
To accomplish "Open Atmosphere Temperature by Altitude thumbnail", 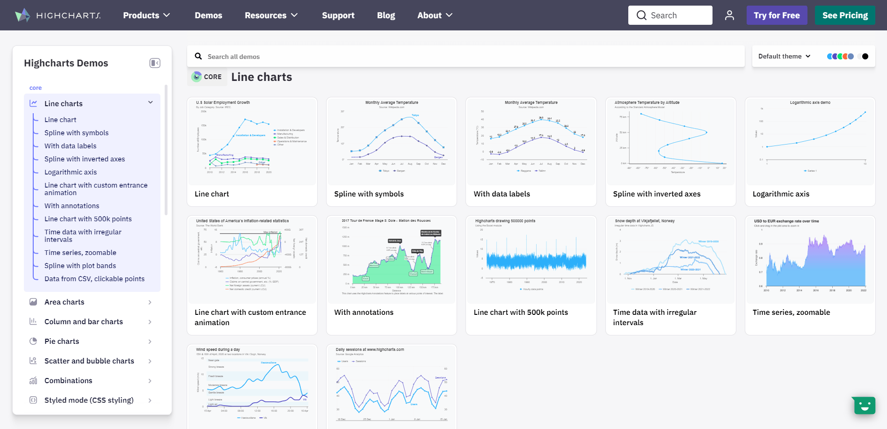I will 670,141.
